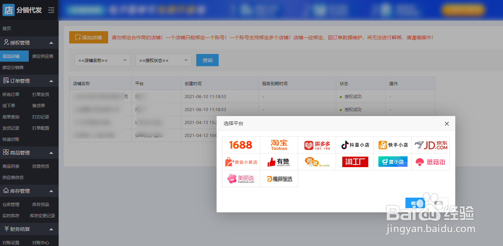Click the 查询 search button

click(207, 60)
